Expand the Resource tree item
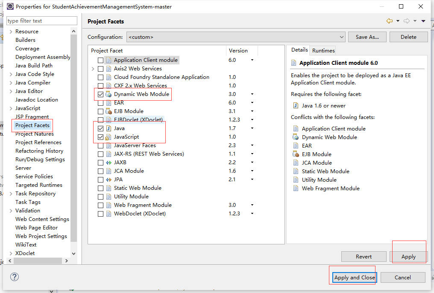The image size is (434, 293). coord(11,32)
